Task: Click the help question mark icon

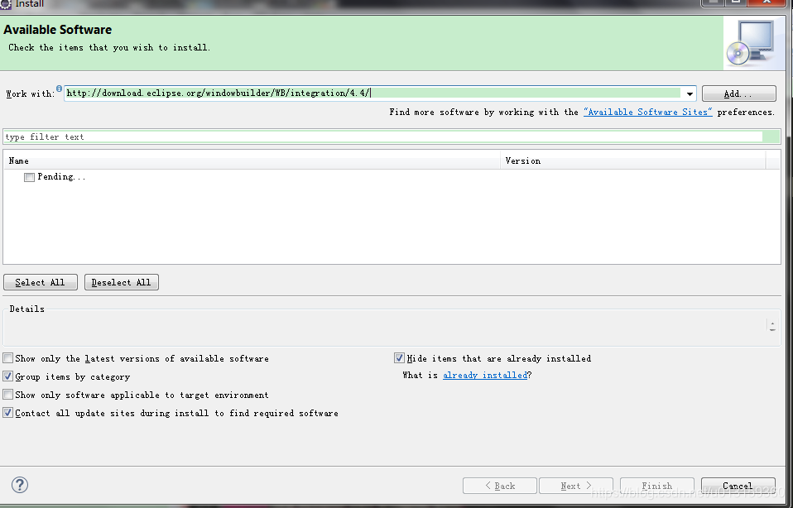Action: (x=20, y=485)
